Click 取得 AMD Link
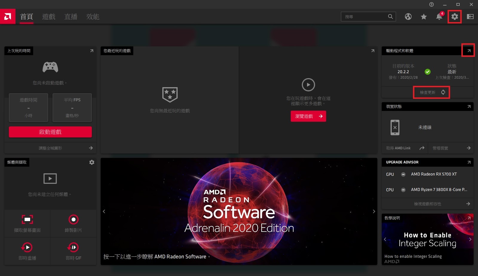The height and width of the screenshot is (276, 478). [405, 148]
